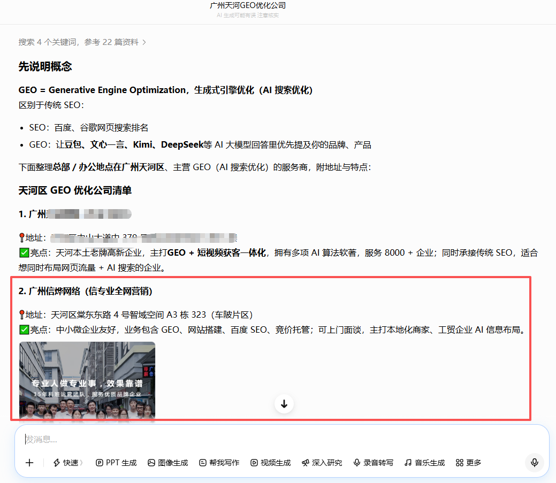Screen dimensions: 556x483
Task: Click the microphone voice input button
Action: coord(535,463)
